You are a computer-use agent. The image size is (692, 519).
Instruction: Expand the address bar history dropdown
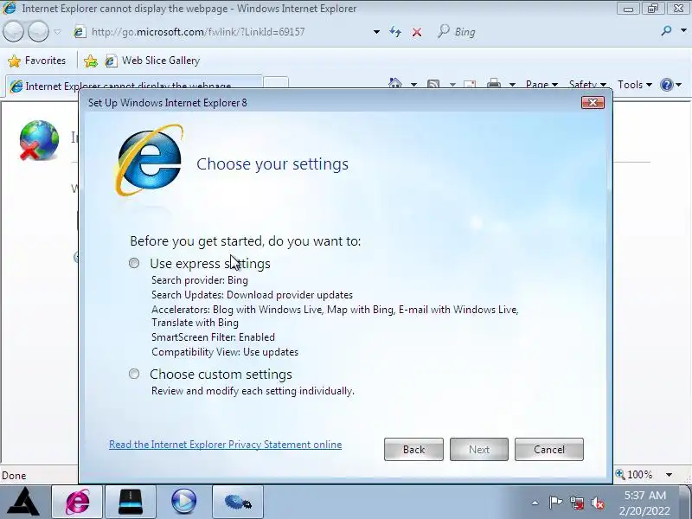pos(376,32)
